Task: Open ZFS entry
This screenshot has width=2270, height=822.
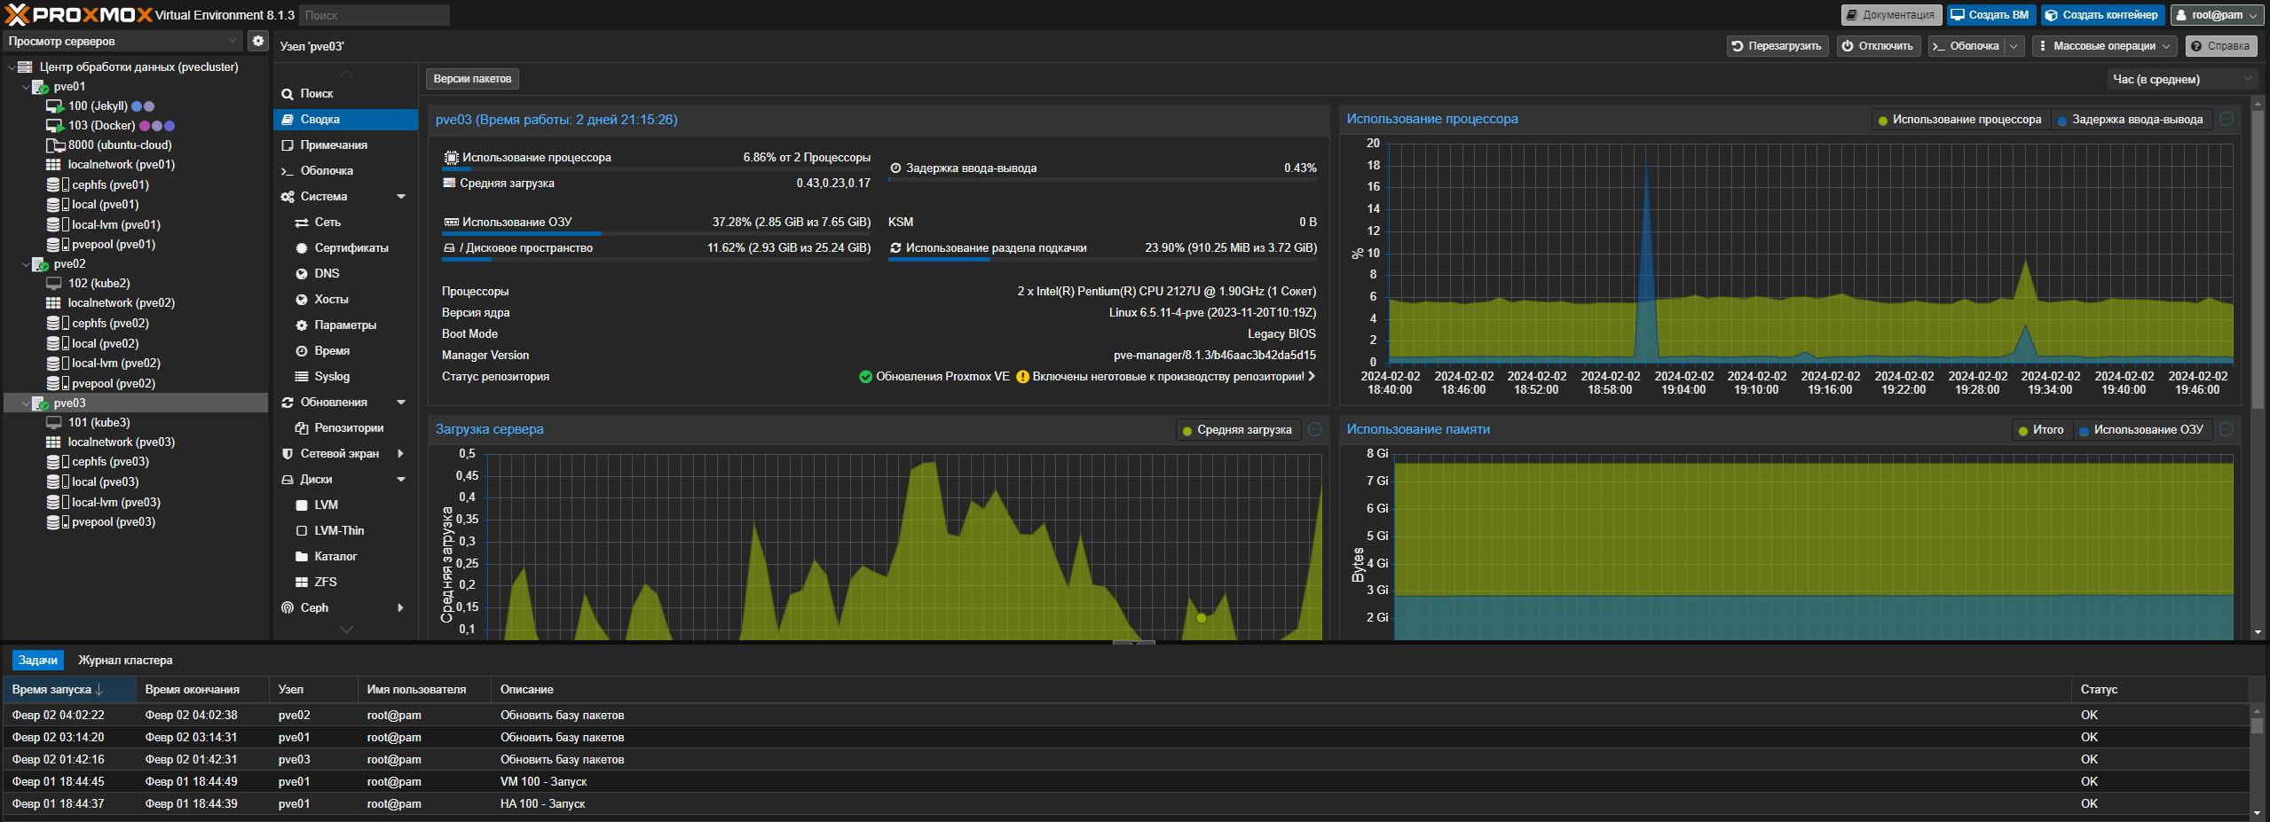Action: tap(345, 583)
